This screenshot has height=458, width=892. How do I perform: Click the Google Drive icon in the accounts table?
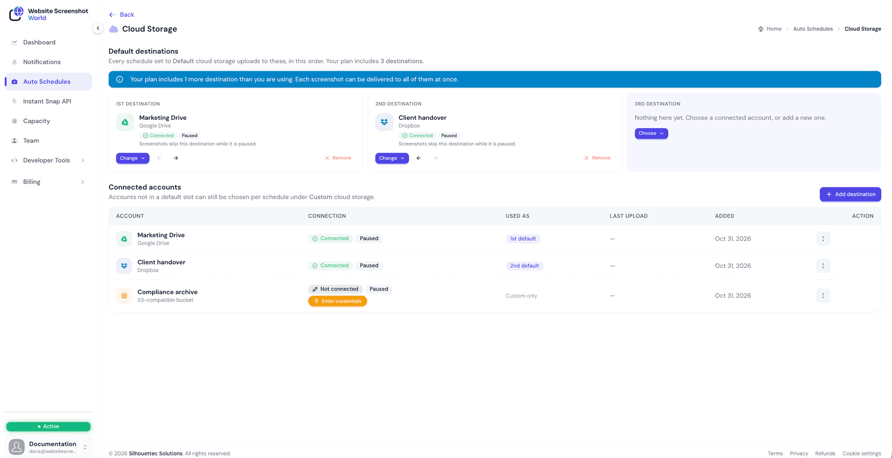(124, 239)
